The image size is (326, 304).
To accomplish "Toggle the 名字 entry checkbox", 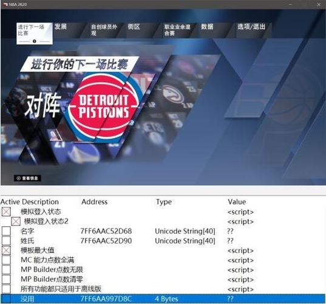I will click(x=6, y=231).
